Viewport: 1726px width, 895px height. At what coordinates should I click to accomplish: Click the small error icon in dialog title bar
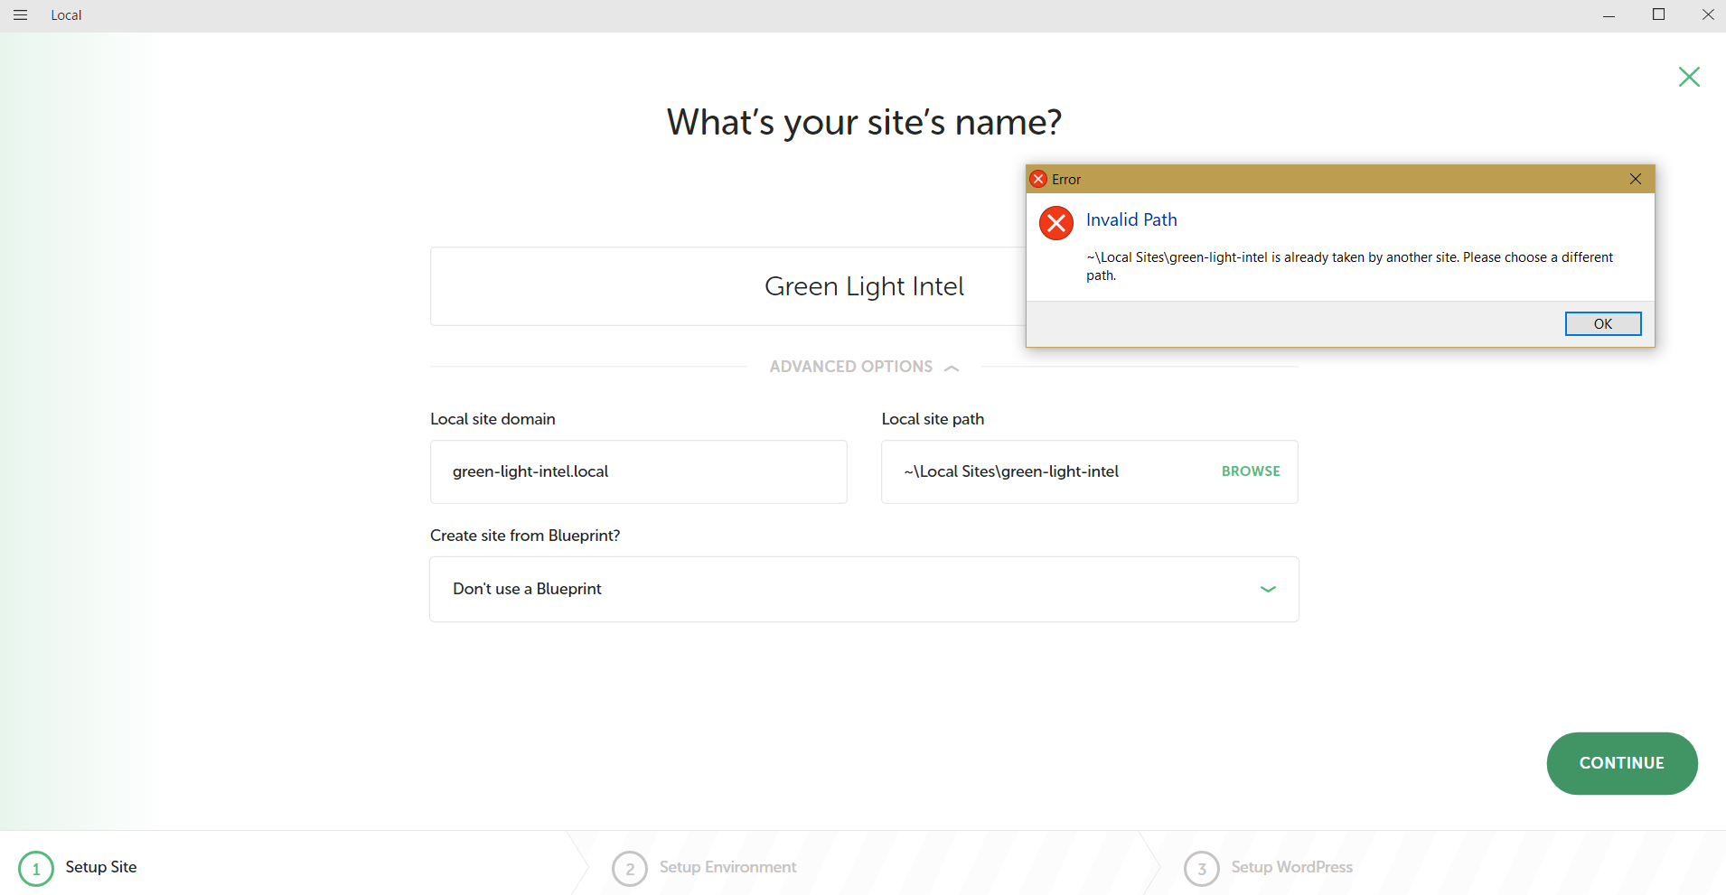click(1038, 179)
